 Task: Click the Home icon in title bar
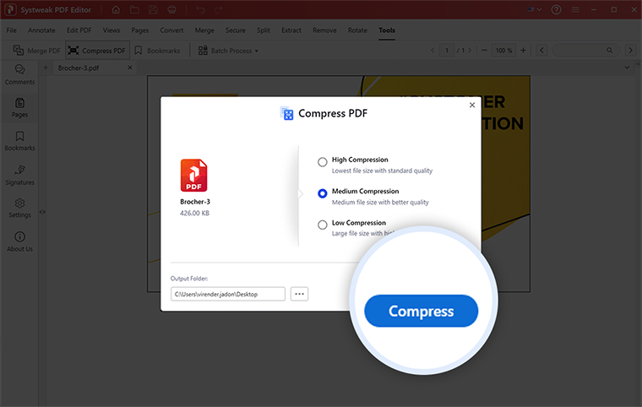[x=116, y=9]
